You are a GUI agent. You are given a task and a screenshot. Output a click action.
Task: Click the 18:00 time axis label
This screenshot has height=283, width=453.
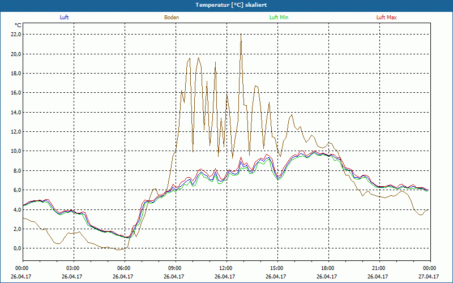click(327, 268)
